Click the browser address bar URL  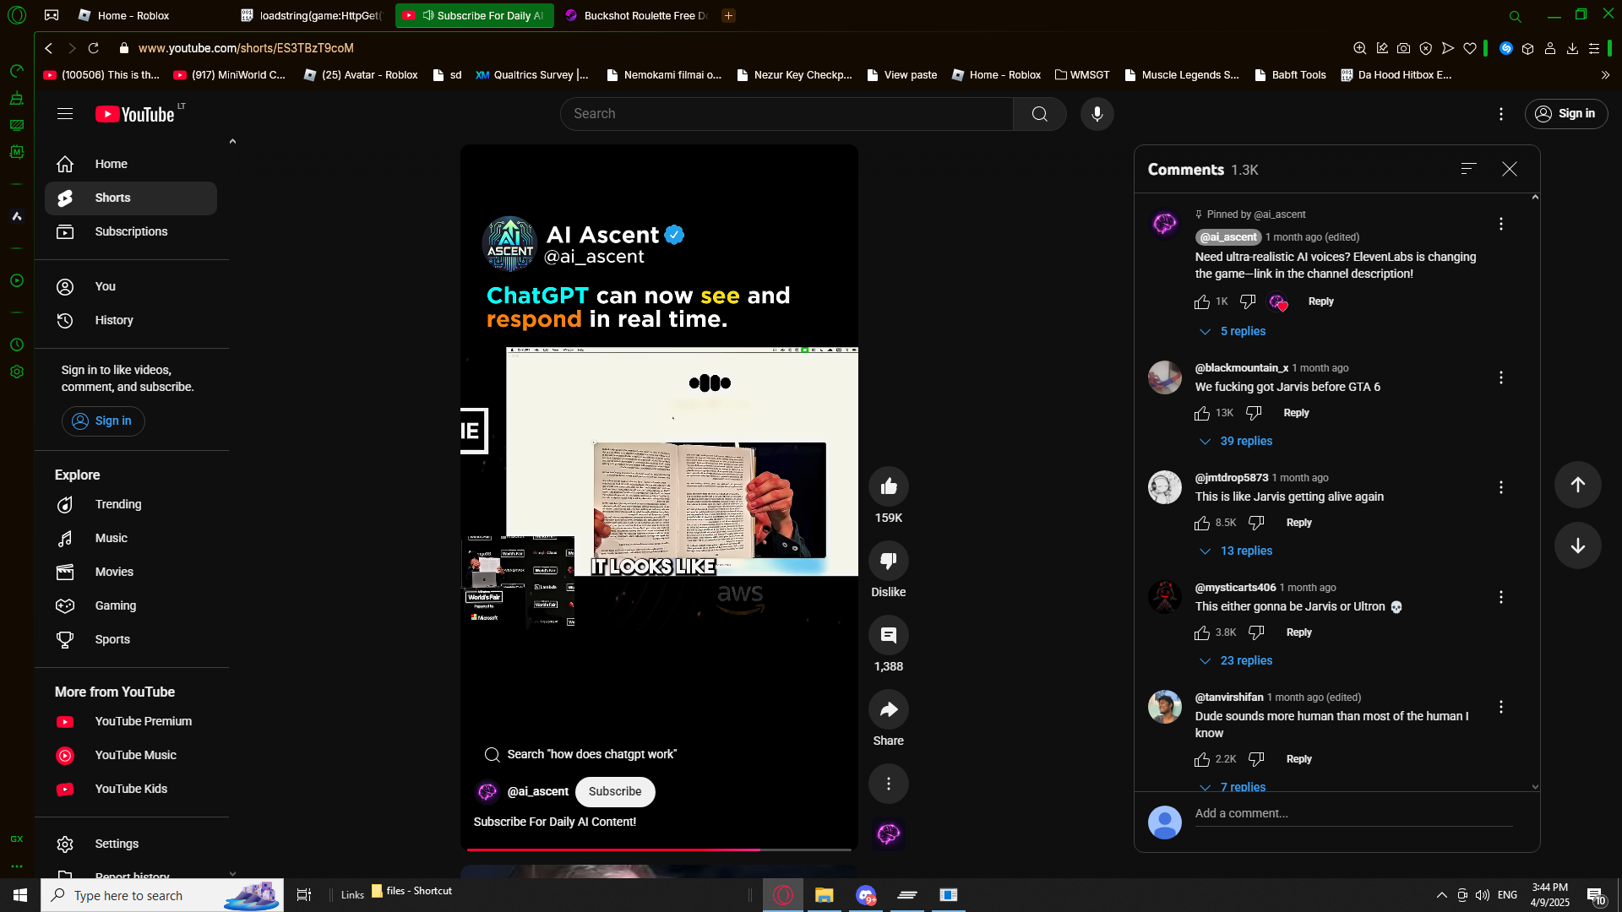click(x=246, y=48)
